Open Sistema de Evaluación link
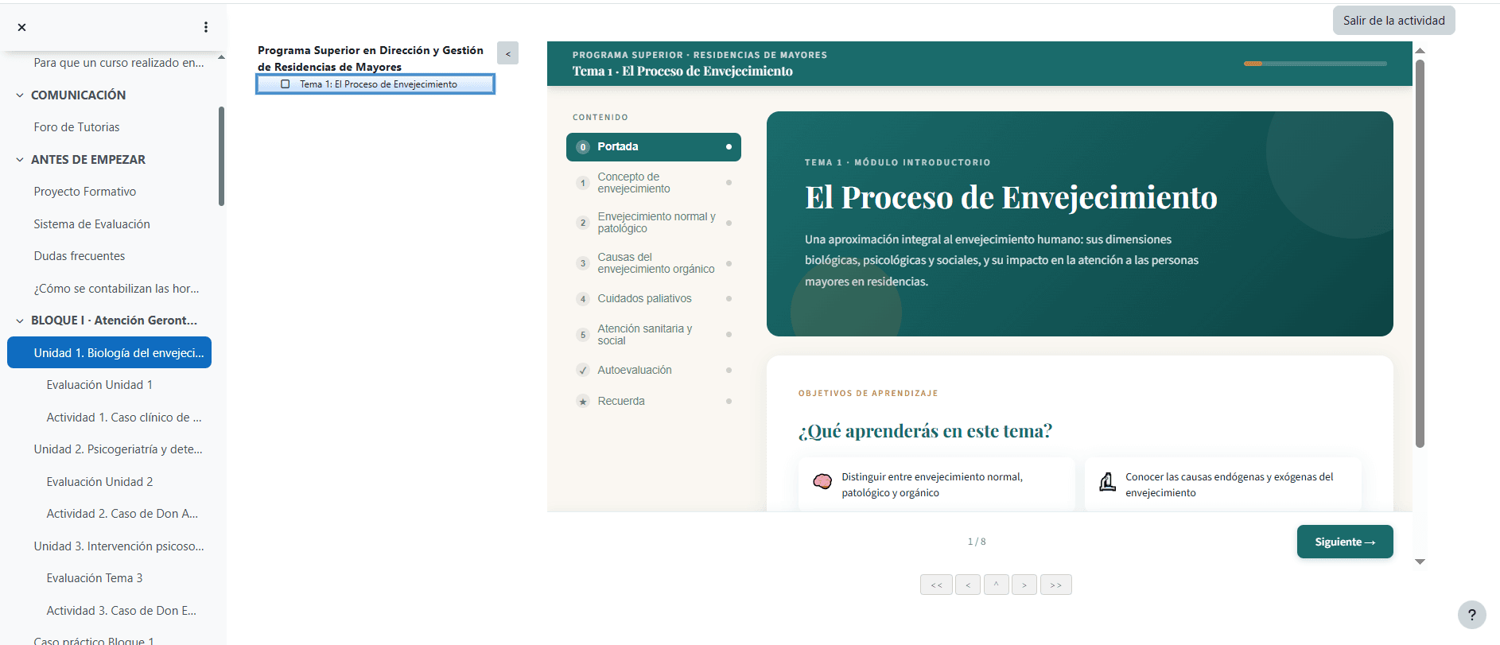This screenshot has width=1500, height=645. [91, 224]
